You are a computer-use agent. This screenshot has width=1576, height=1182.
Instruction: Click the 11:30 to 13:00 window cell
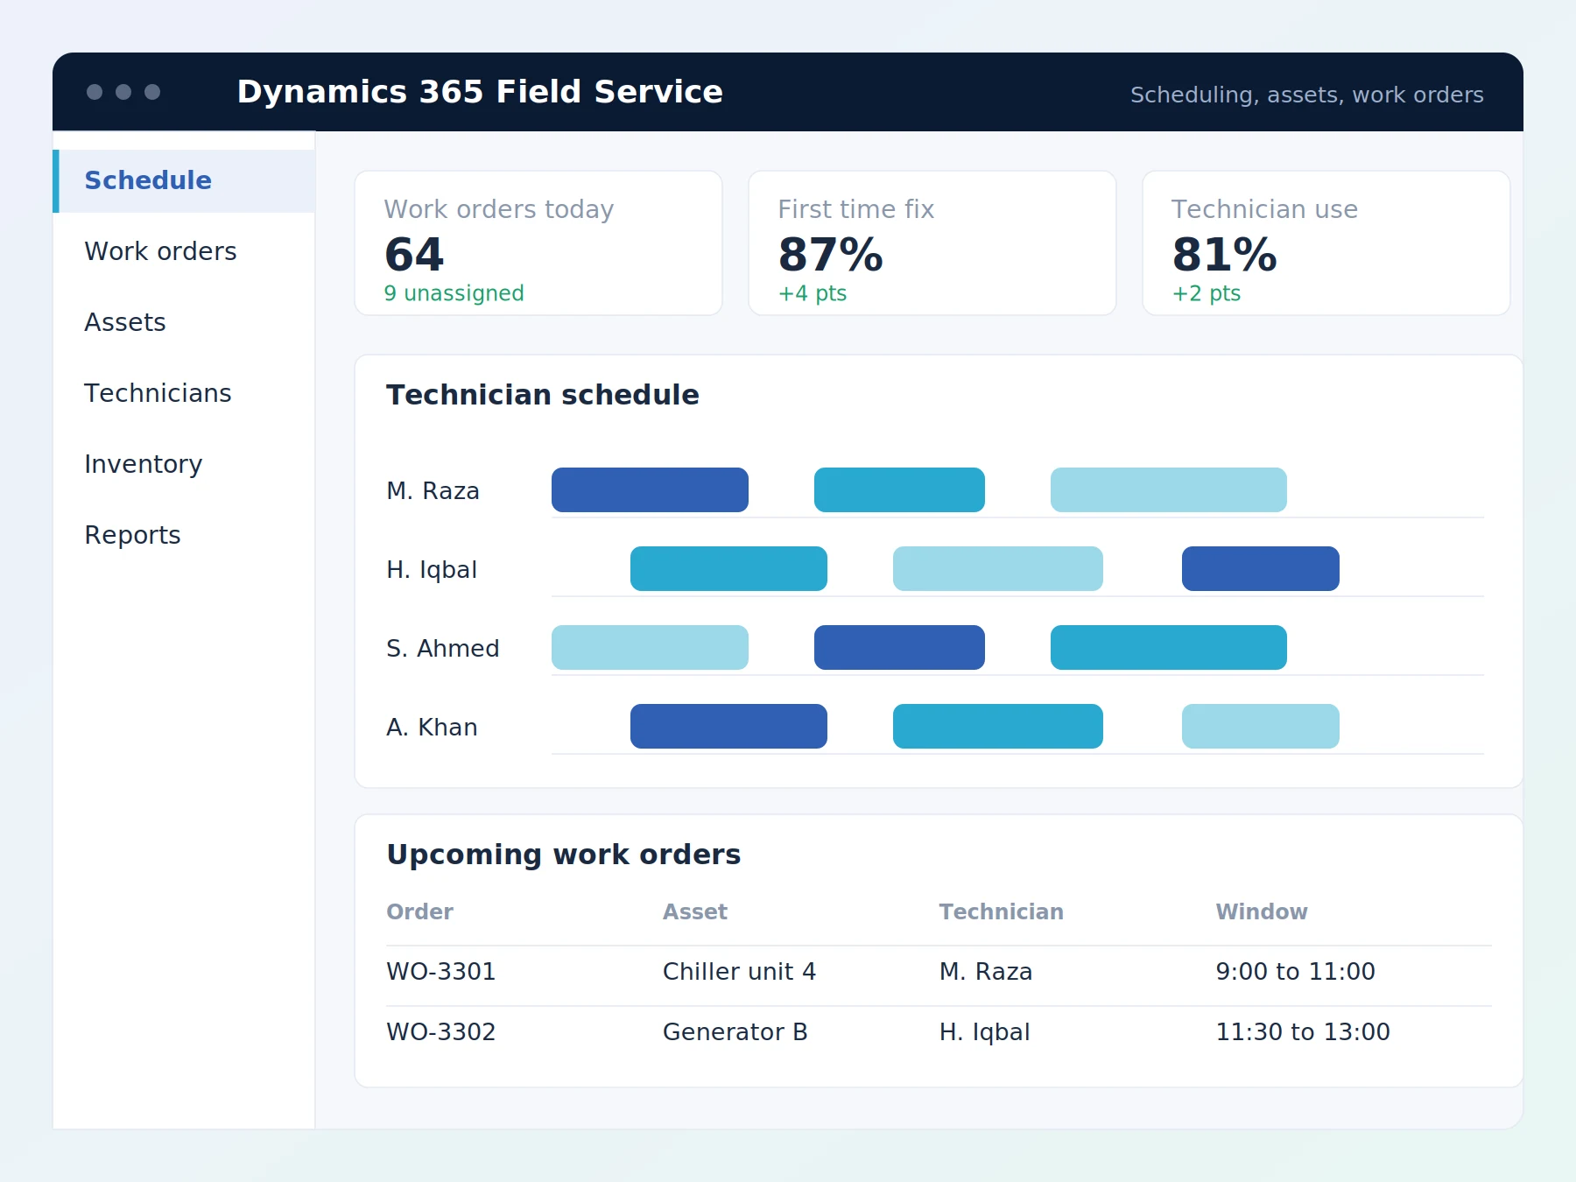(x=1303, y=1032)
